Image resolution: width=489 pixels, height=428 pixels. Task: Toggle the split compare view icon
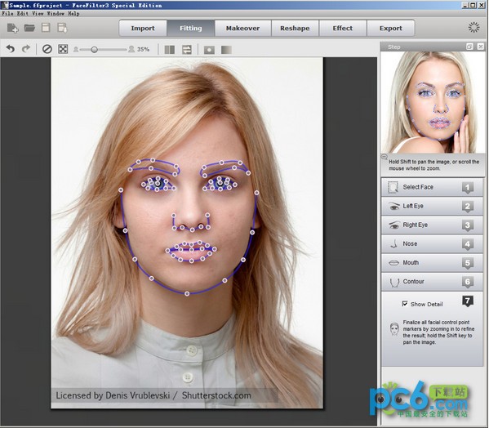coord(169,49)
